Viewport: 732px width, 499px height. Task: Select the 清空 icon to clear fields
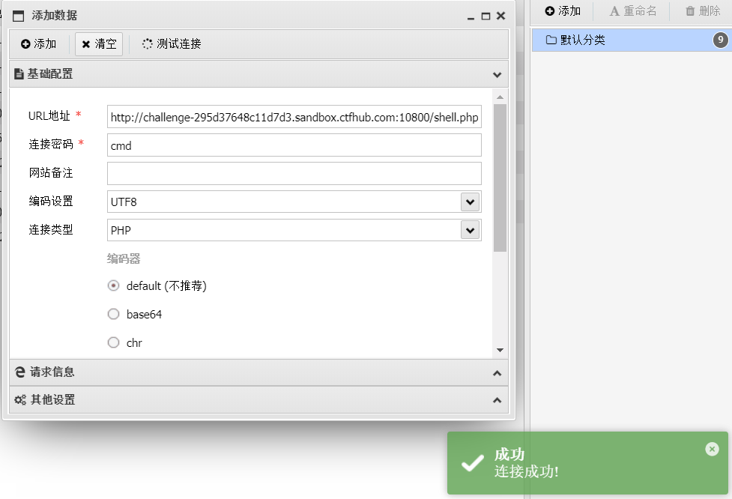[85, 44]
